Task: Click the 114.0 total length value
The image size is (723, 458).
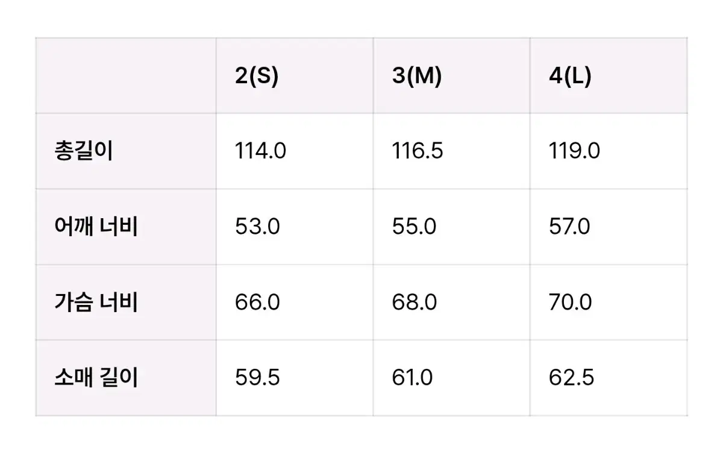Action: point(261,151)
